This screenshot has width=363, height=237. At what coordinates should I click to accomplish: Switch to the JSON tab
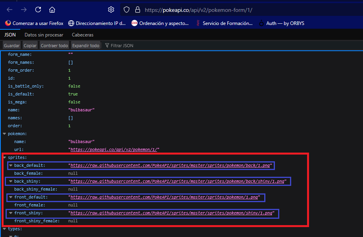[10, 35]
